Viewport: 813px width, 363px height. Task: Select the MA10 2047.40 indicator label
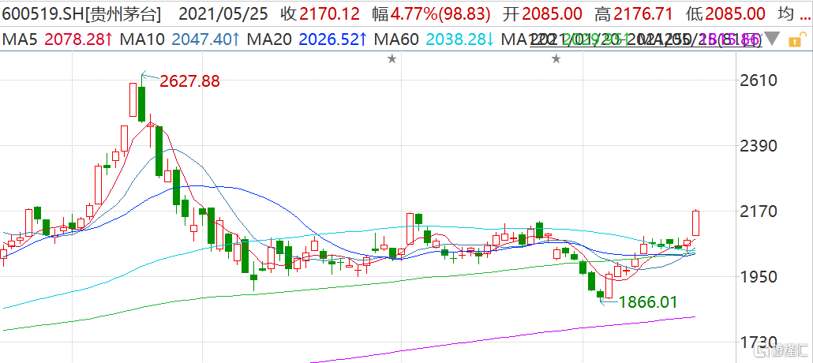[x=180, y=39]
